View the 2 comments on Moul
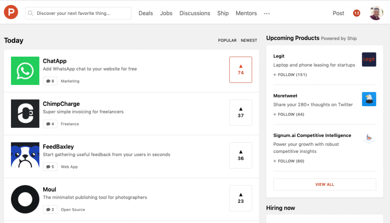This screenshot has width=390, height=223. pos(50,210)
